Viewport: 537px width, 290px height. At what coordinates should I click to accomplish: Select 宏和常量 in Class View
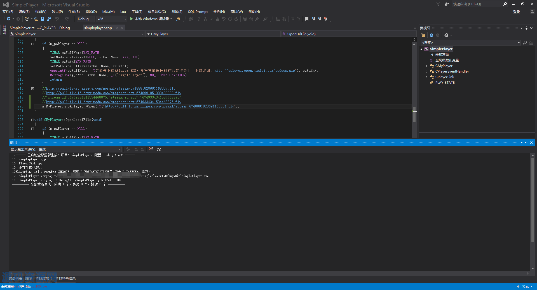tap(442, 55)
